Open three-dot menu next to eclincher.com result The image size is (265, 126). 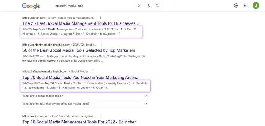pyautogui.click(x=101, y=116)
